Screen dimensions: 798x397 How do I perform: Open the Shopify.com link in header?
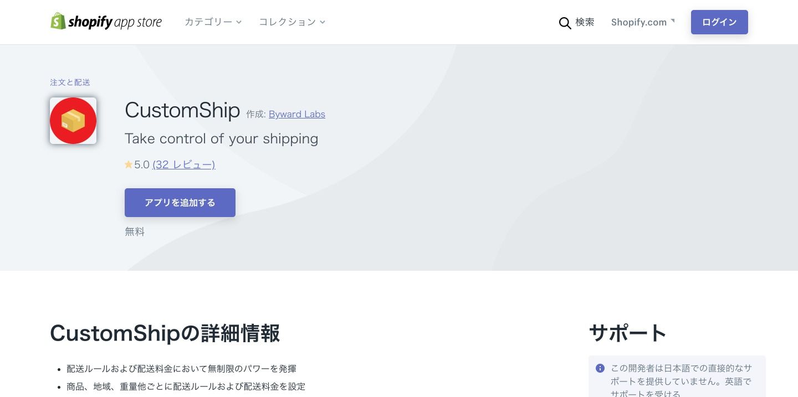(638, 22)
